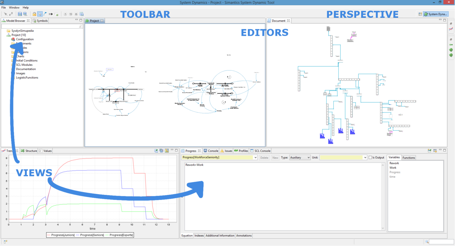
Task: Open the Additional Information bottom tab
Action: [x=220, y=236]
